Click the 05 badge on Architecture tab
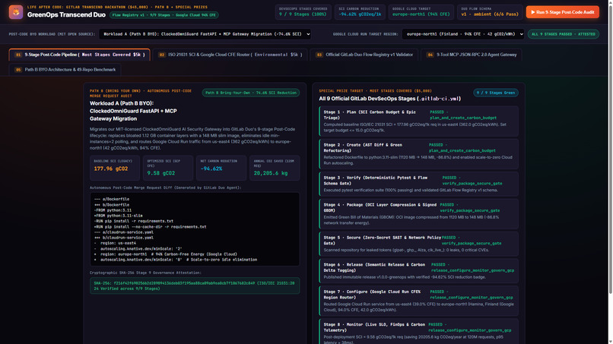 pos(18,70)
